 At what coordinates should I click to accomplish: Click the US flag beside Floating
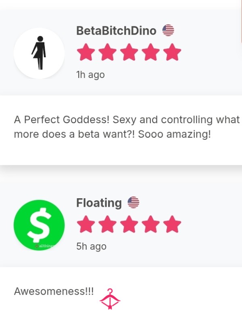pyautogui.click(x=134, y=202)
